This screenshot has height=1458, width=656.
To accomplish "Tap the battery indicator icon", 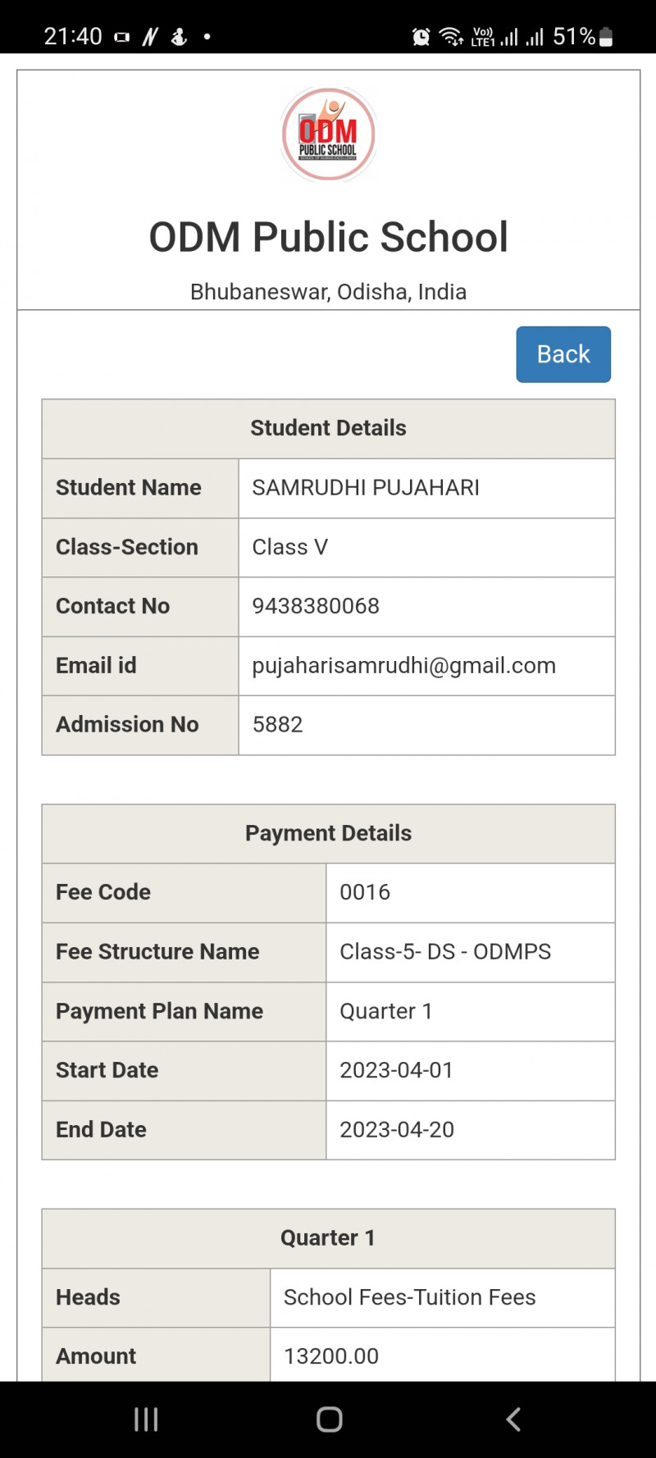I will pyautogui.click(x=606, y=37).
